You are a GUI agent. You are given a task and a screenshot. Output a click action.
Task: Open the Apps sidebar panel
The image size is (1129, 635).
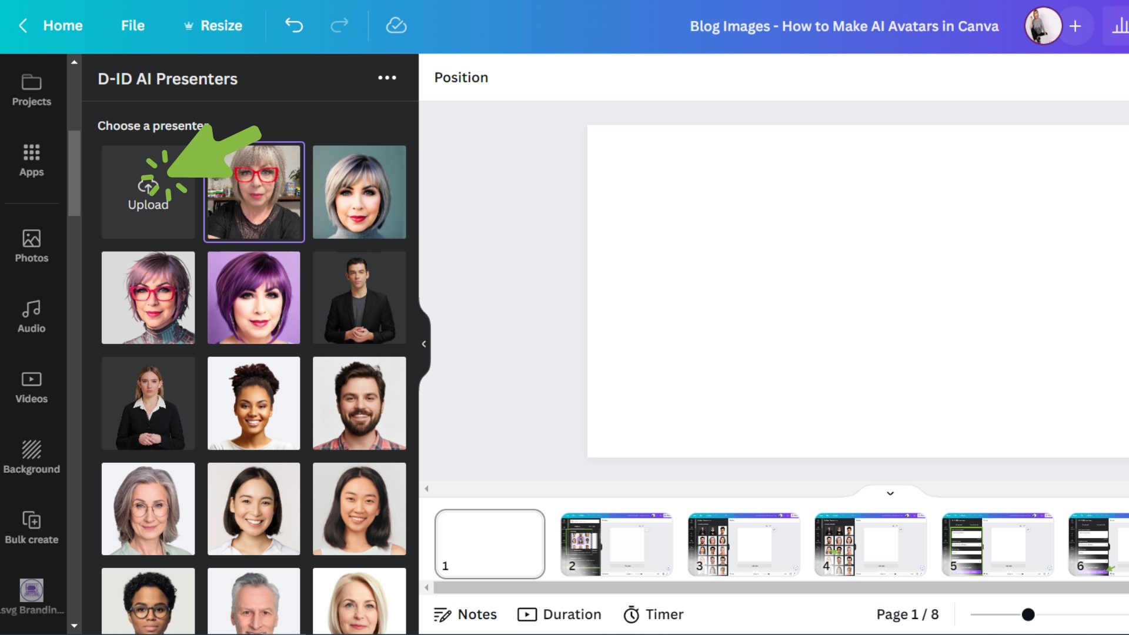31,160
